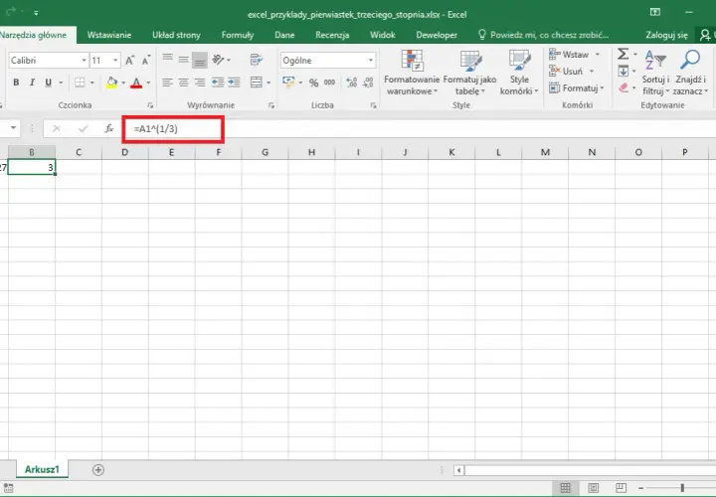716x497 pixels.
Task: Adjust the zoom slider handle
Action: [x=682, y=488]
